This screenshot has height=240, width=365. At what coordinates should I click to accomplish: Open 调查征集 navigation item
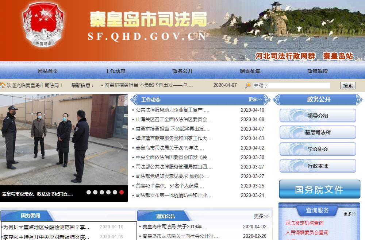click(x=250, y=71)
